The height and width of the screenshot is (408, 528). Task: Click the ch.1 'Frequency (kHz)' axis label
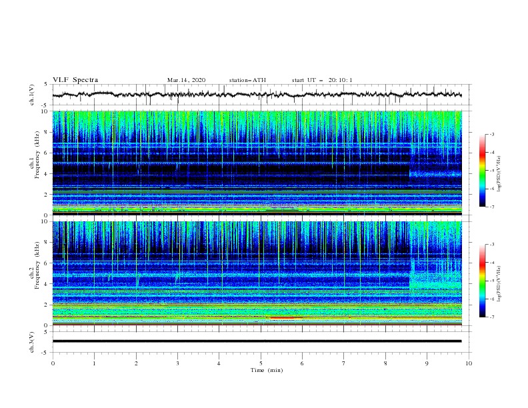(x=37, y=155)
